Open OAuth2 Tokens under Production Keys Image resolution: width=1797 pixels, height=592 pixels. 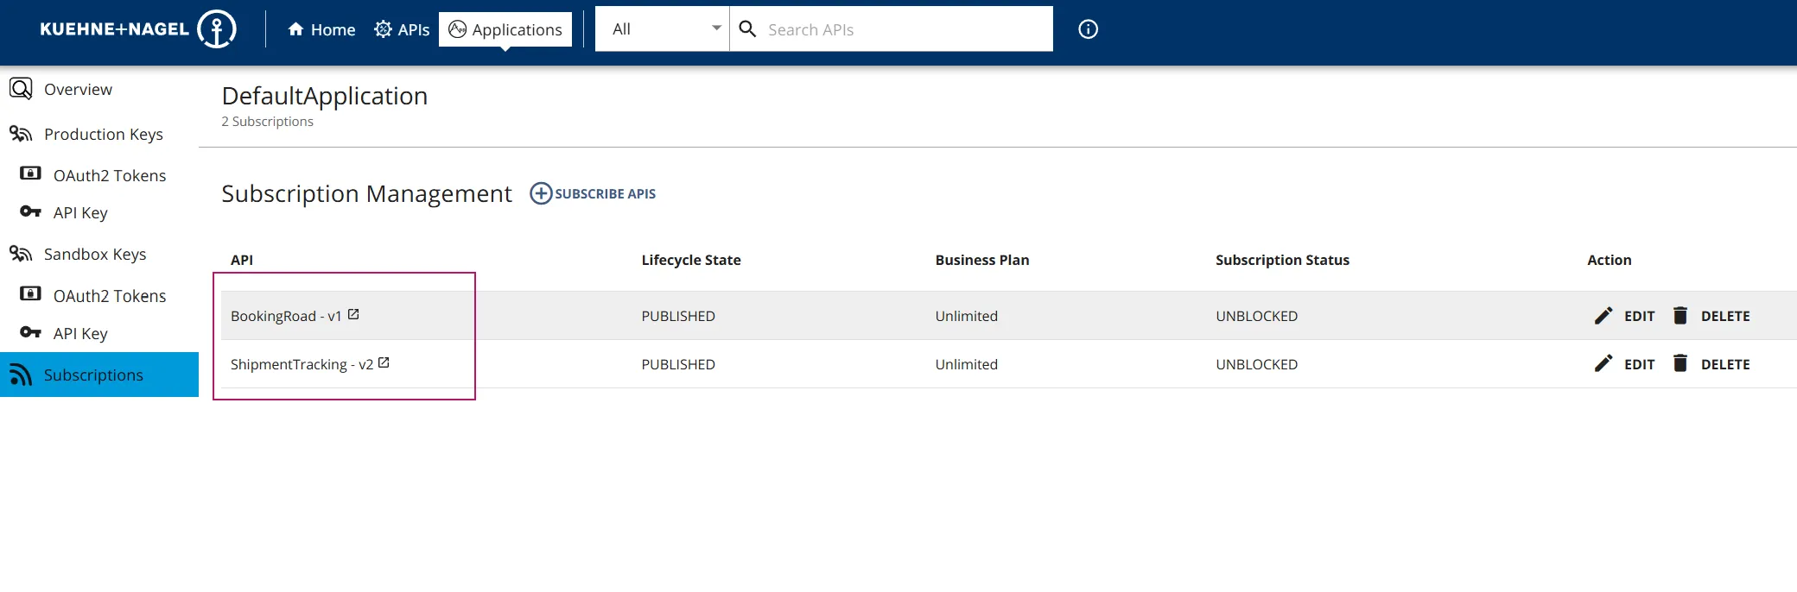109,176
